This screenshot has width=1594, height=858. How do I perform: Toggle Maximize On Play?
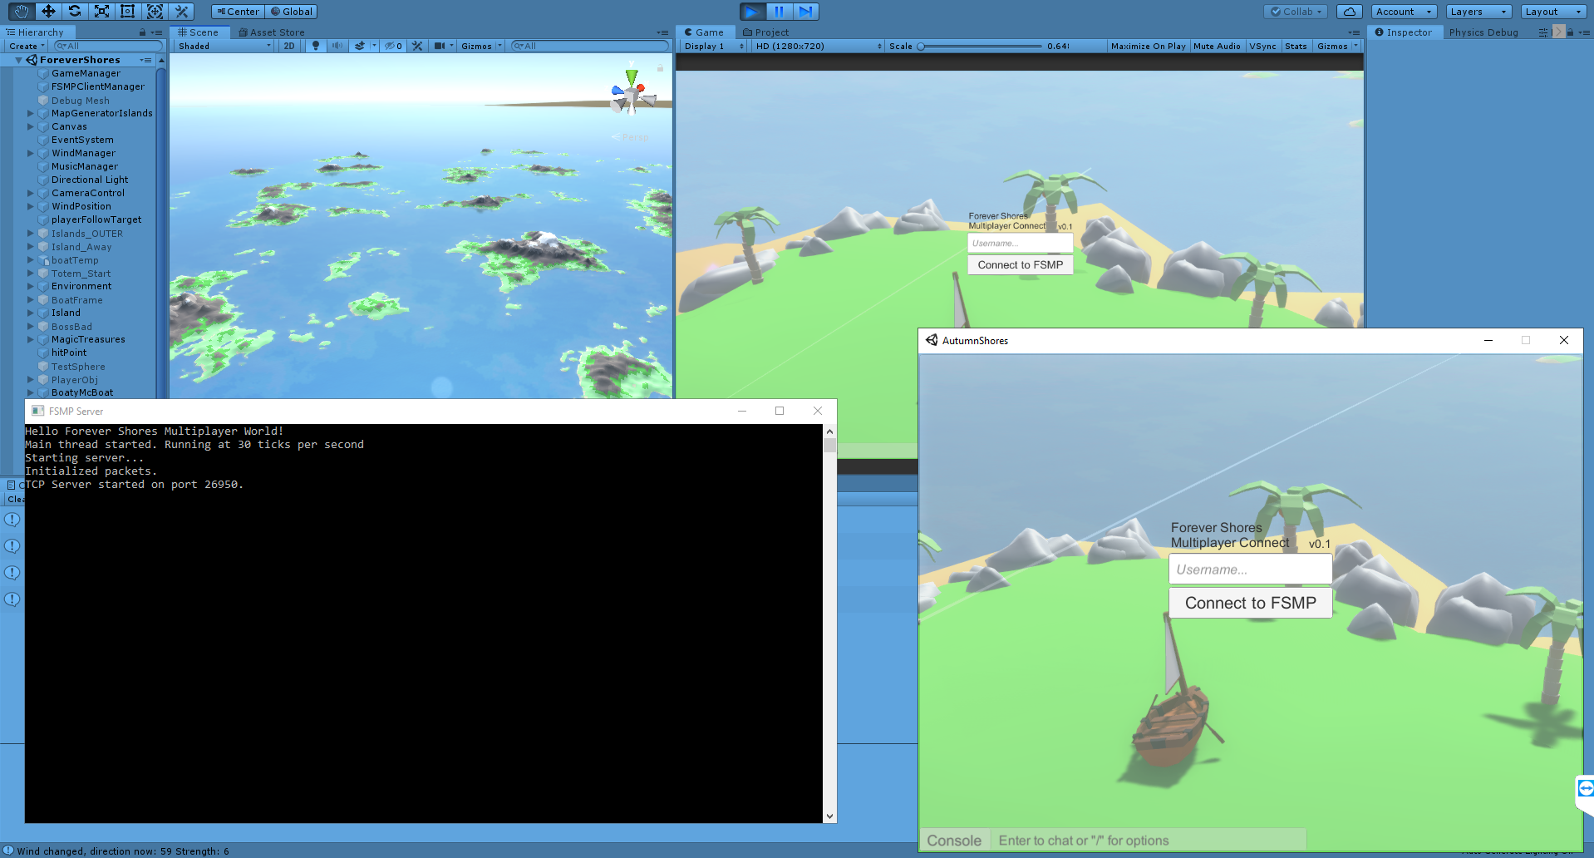[1148, 46]
